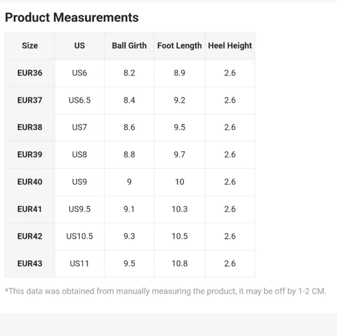Click the US11 cell
This screenshot has height=336, width=337.
coord(80,263)
